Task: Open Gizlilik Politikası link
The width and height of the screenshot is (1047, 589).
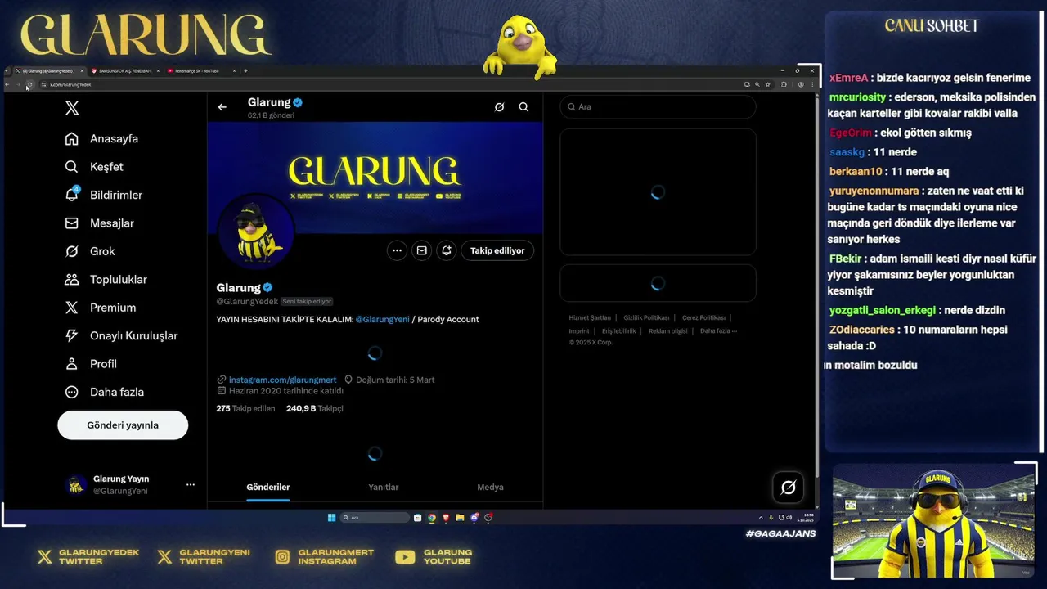Action: point(646,318)
